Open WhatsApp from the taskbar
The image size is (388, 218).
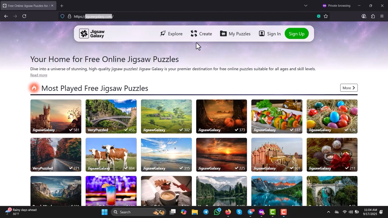coord(217,212)
